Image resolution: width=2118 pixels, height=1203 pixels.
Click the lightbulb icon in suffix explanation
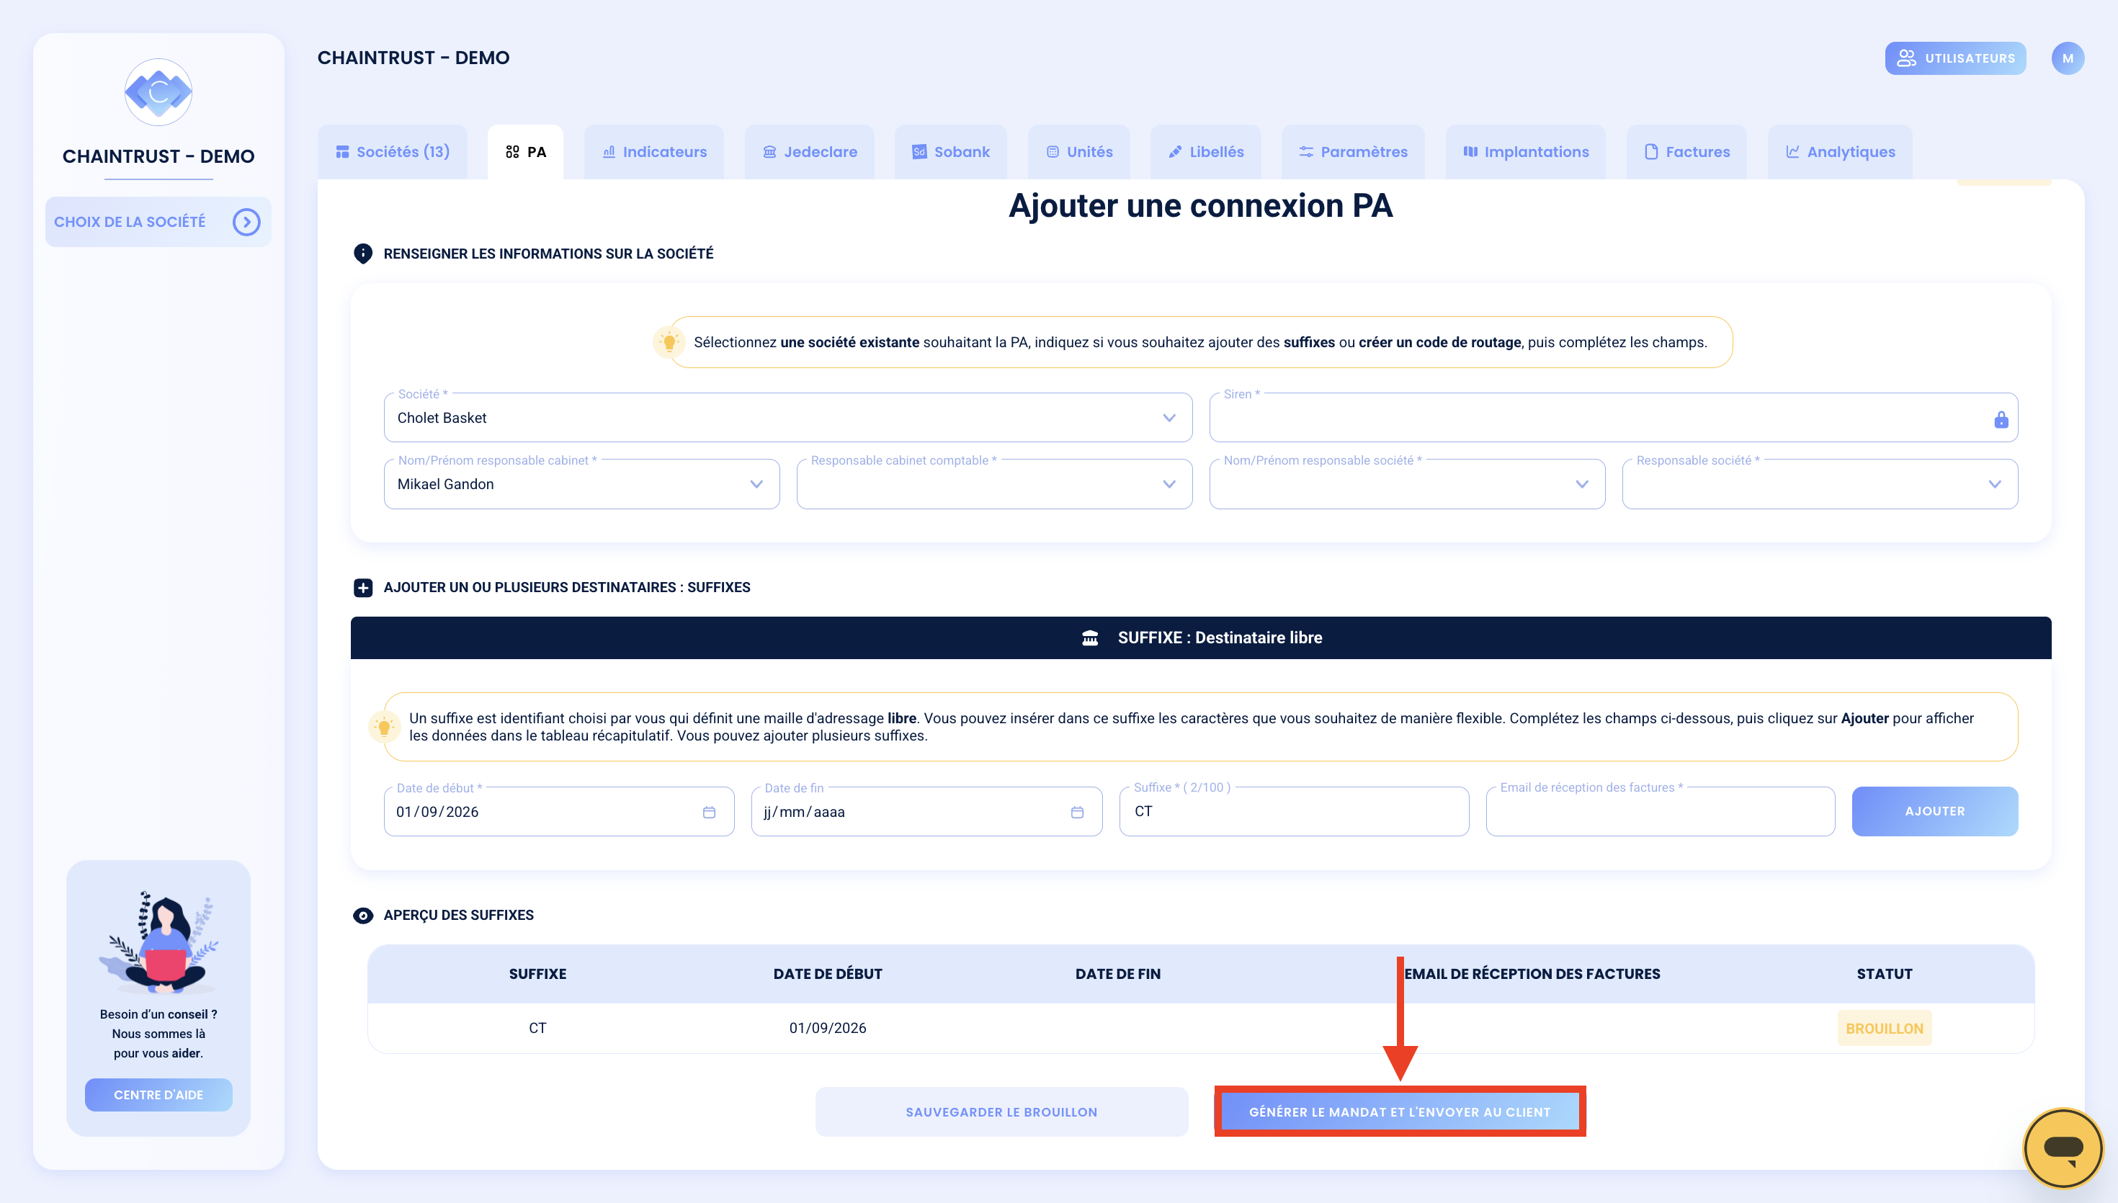coord(384,727)
